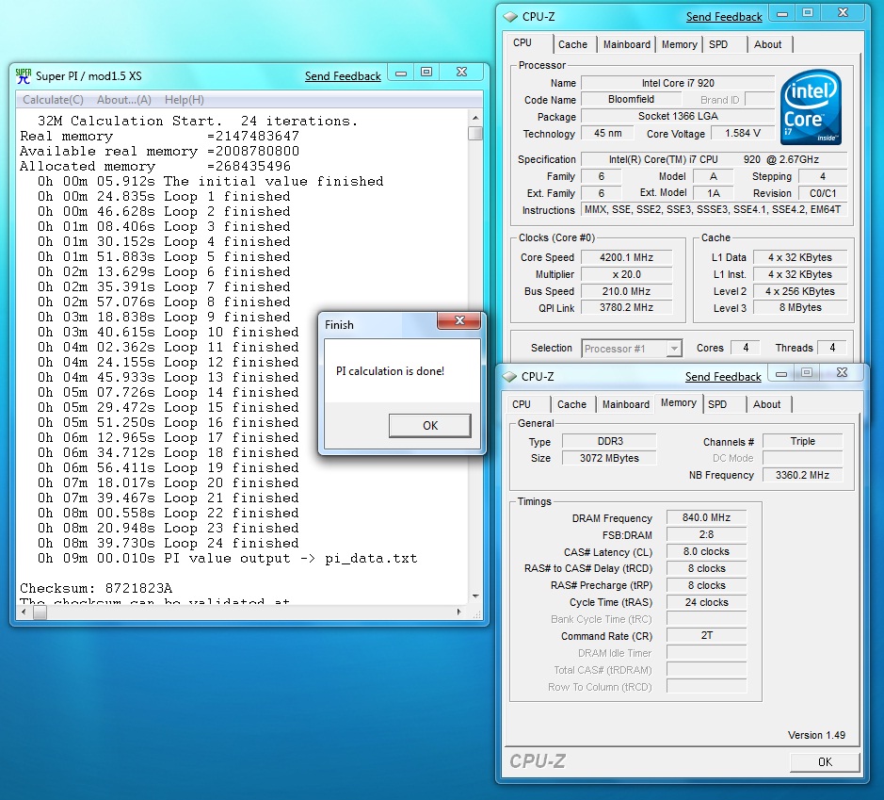
Task: Click the QPI Link value 3780.2 MHz
Action: click(x=626, y=308)
